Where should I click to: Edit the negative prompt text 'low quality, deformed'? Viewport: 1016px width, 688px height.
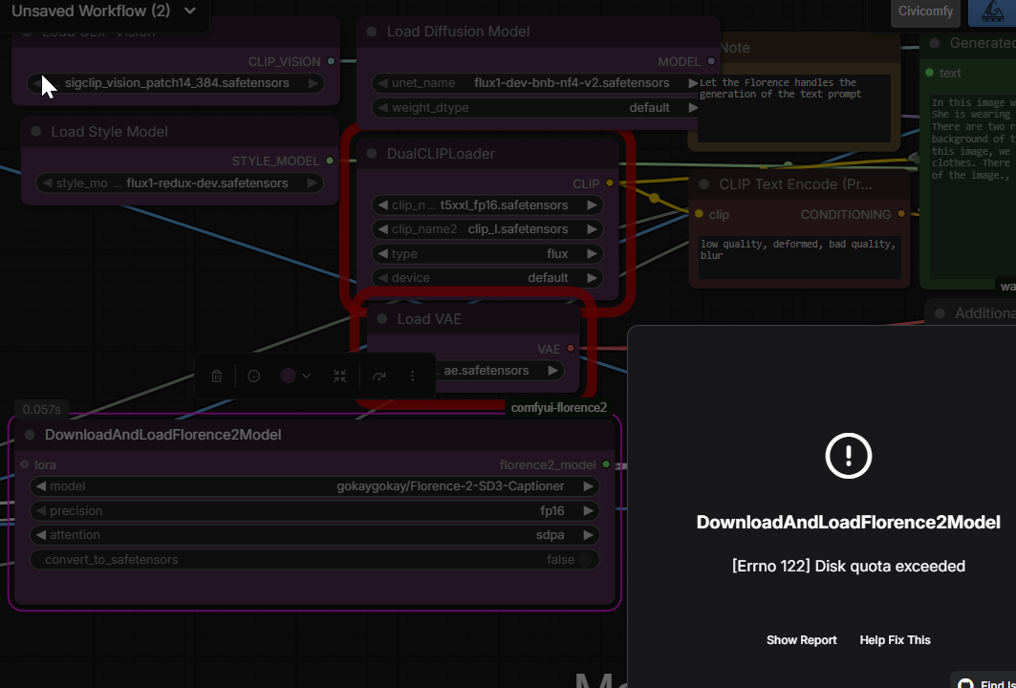point(800,257)
